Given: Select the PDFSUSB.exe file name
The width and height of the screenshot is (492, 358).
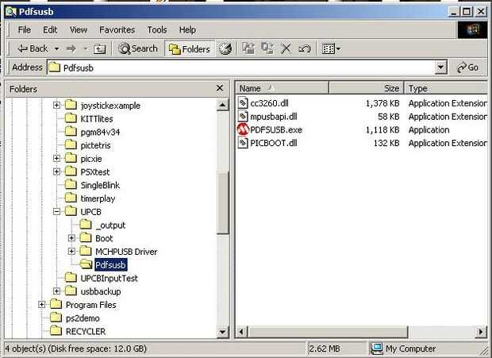Looking at the screenshot, I should 276,130.
